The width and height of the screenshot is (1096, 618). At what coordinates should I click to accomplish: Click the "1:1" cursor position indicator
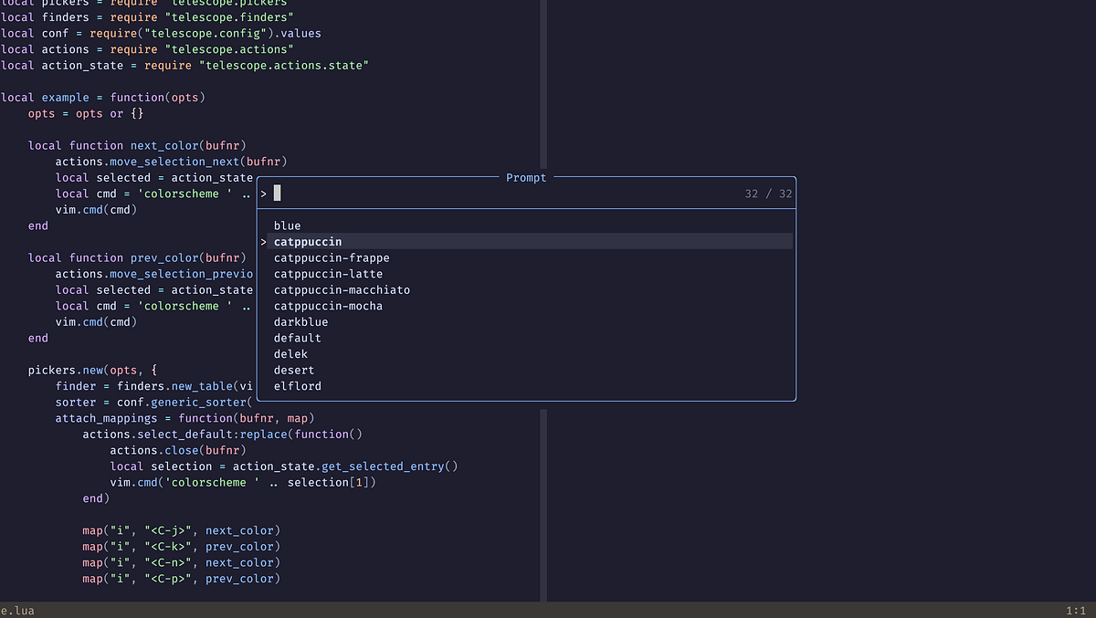coord(1075,610)
